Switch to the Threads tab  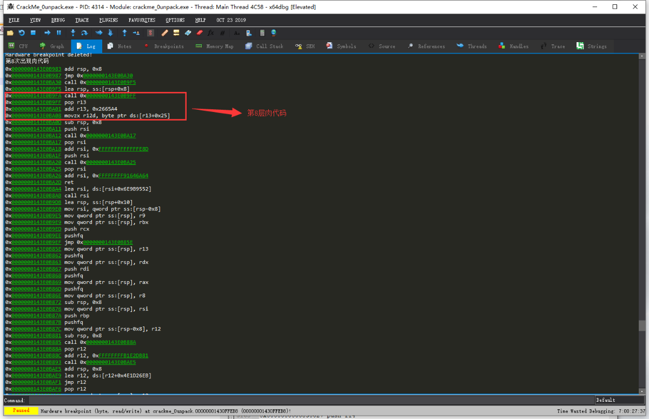(x=472, y=46)
